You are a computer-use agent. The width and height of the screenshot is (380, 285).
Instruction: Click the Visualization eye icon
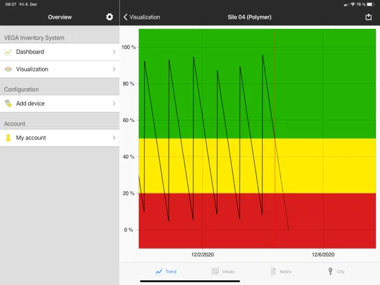[8, 70]
